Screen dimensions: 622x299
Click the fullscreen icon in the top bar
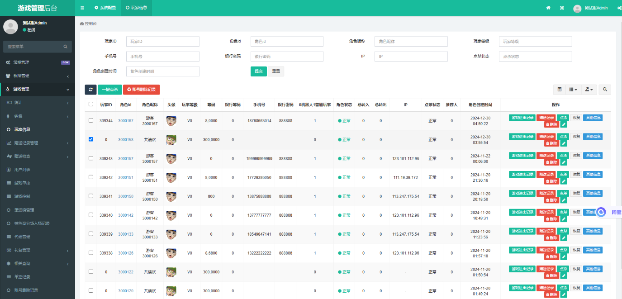point(561,7)
